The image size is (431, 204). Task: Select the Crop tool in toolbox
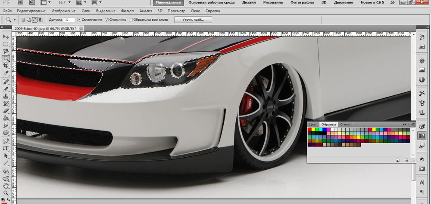tap(6, 66)
